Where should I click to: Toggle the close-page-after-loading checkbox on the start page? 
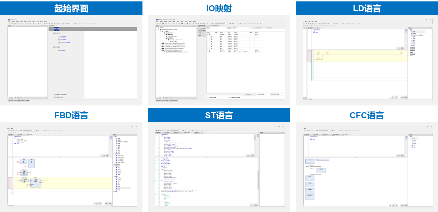[53, 94]
